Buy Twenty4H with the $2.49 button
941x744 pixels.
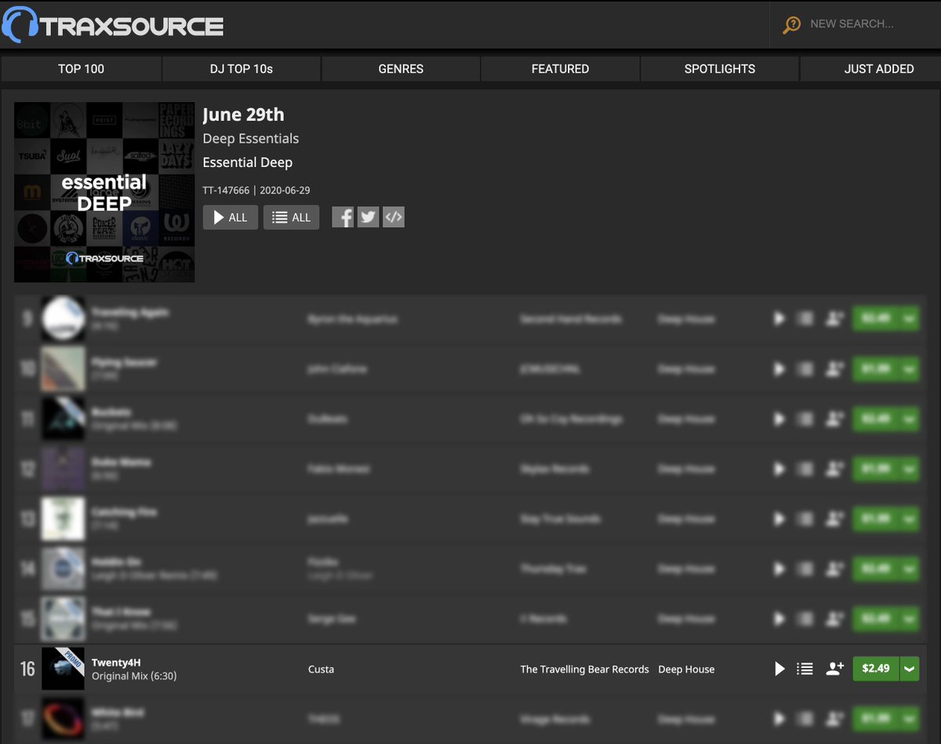coord(875,669)
